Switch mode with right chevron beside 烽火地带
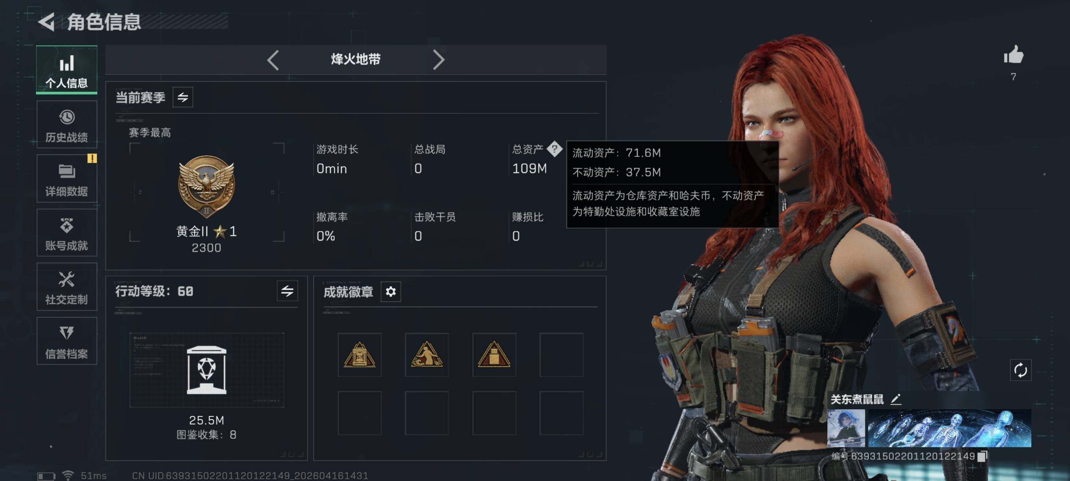Viewport: 1070px width, 481px height. [439, 60]
